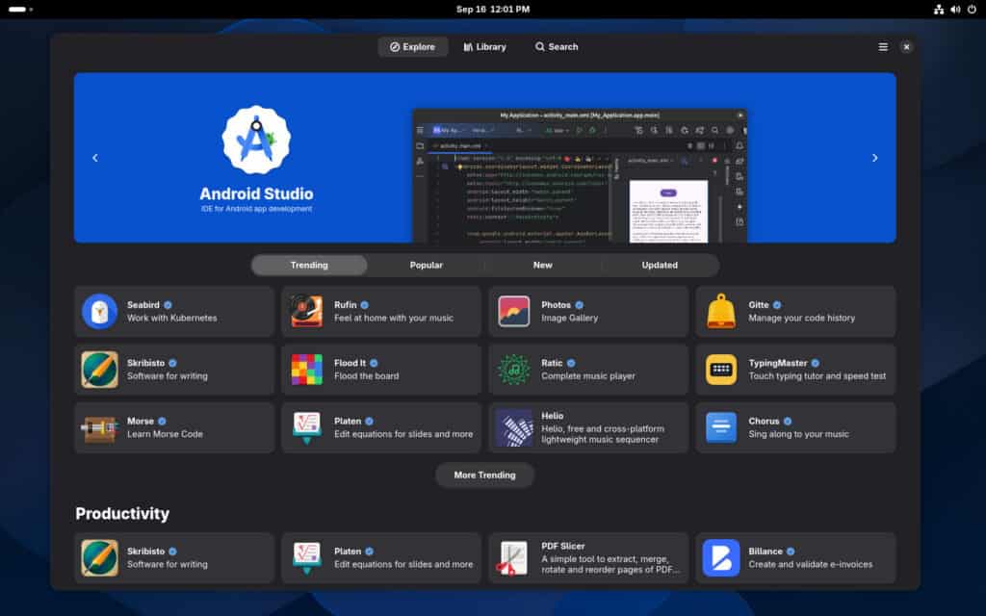The width and height of the screenshot is (986, 616).
Task: Click the Ratic music icon
Action: (514, 370)
